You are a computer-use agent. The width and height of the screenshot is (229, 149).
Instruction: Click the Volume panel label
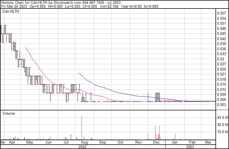(9, 113)
